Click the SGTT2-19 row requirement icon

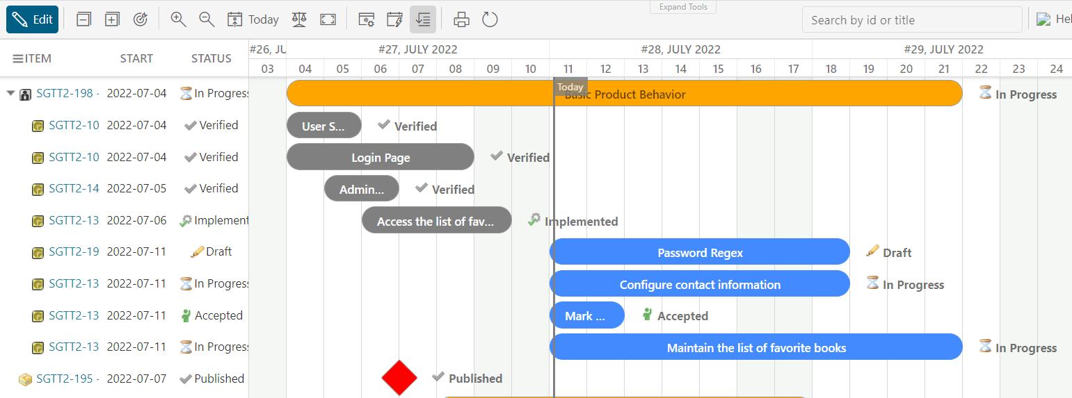[38, 253]
